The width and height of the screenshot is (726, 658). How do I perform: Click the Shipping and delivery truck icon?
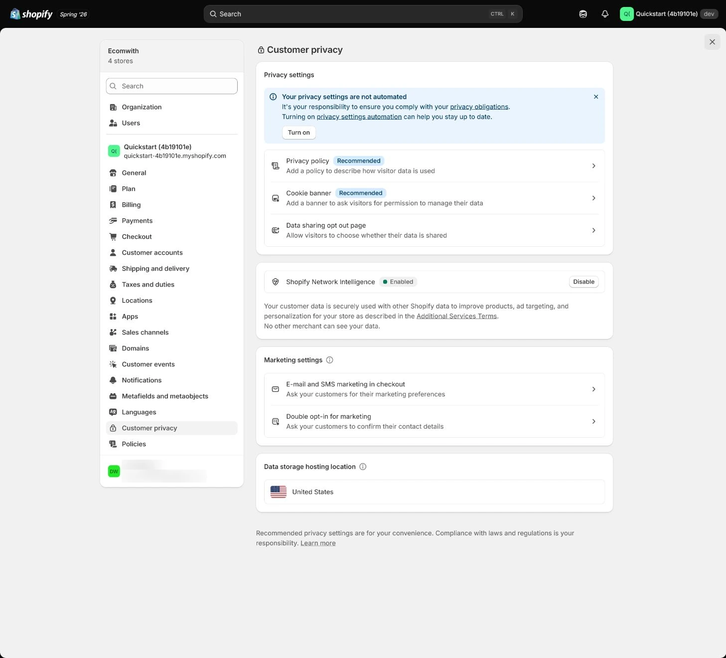(113, 269)
